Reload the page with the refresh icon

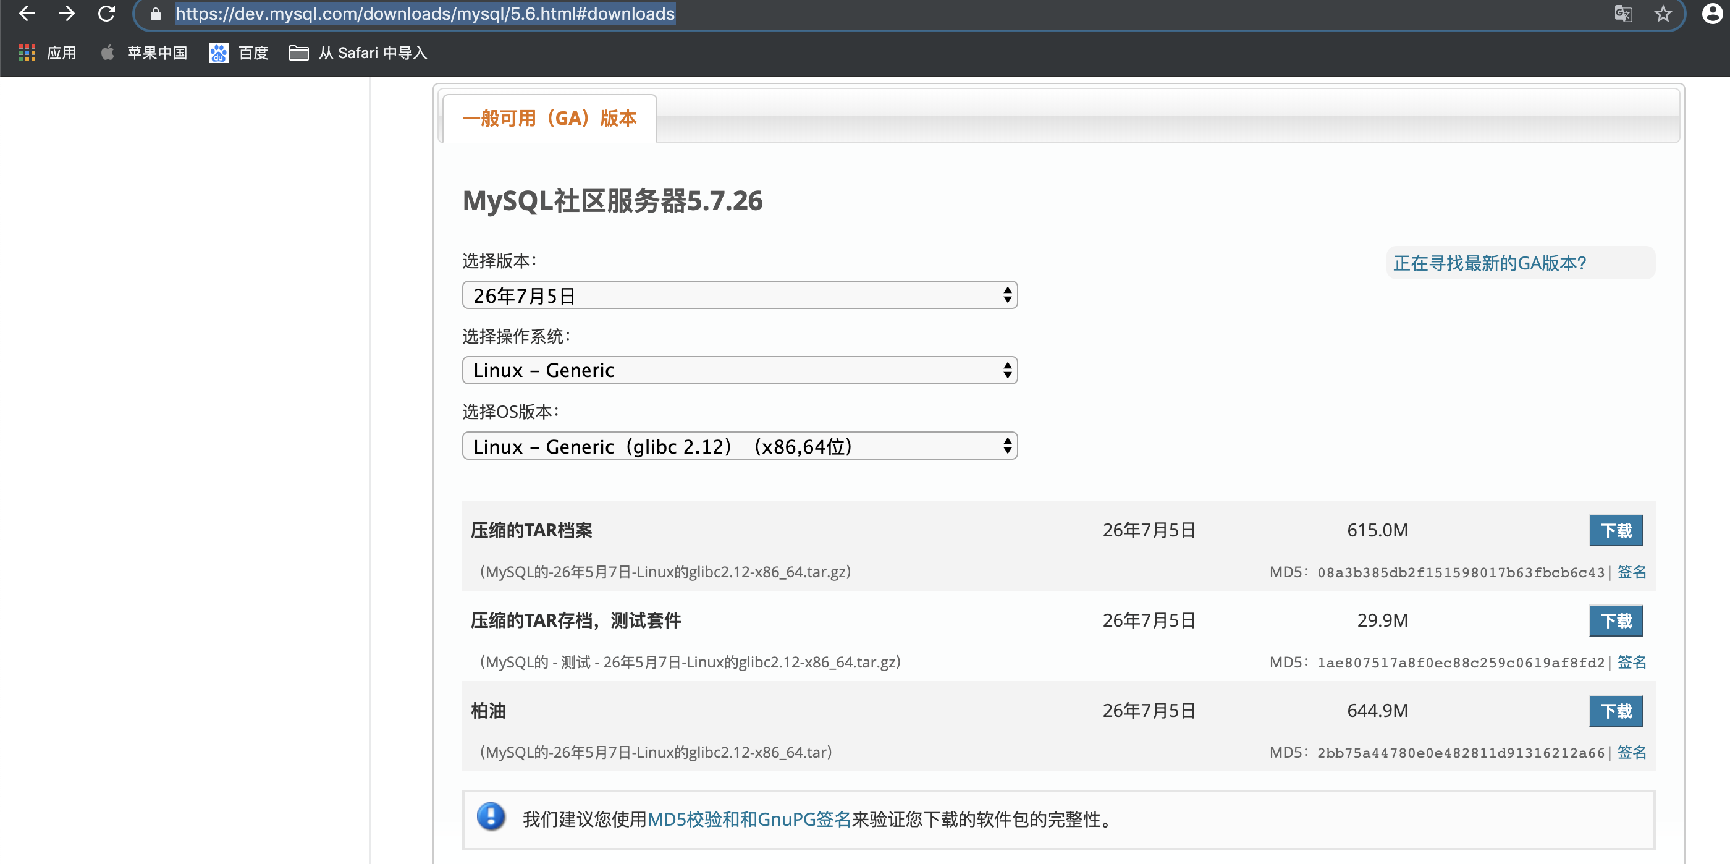coord(106,14)
